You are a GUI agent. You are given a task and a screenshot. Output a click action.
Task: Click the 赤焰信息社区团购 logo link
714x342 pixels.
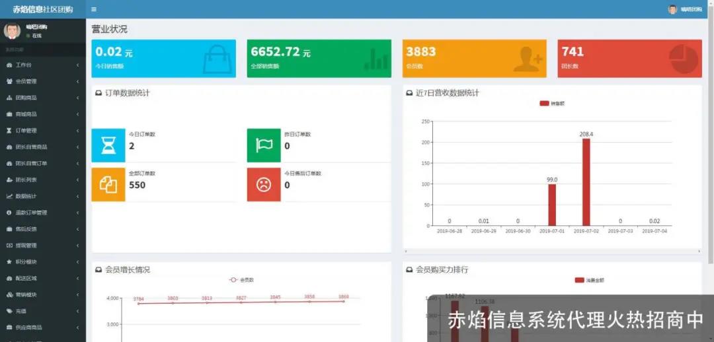tap(42, 9)
